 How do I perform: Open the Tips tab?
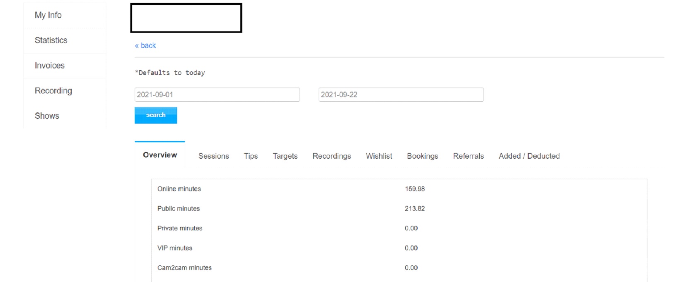pos(251,156)
